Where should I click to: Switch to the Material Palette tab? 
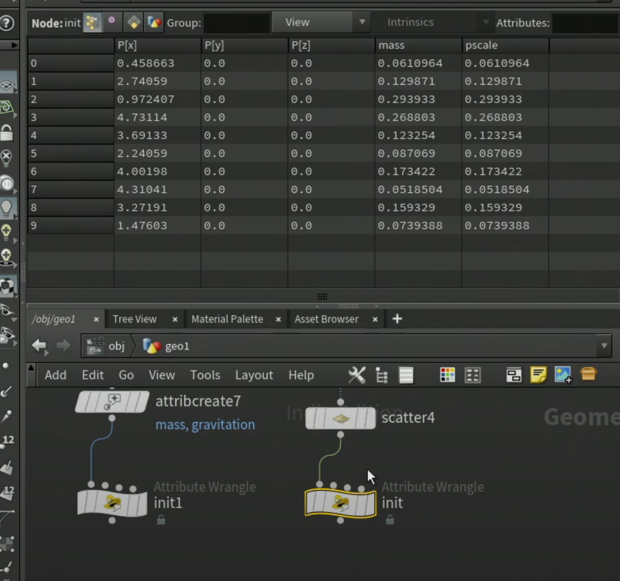click(227, 319)
